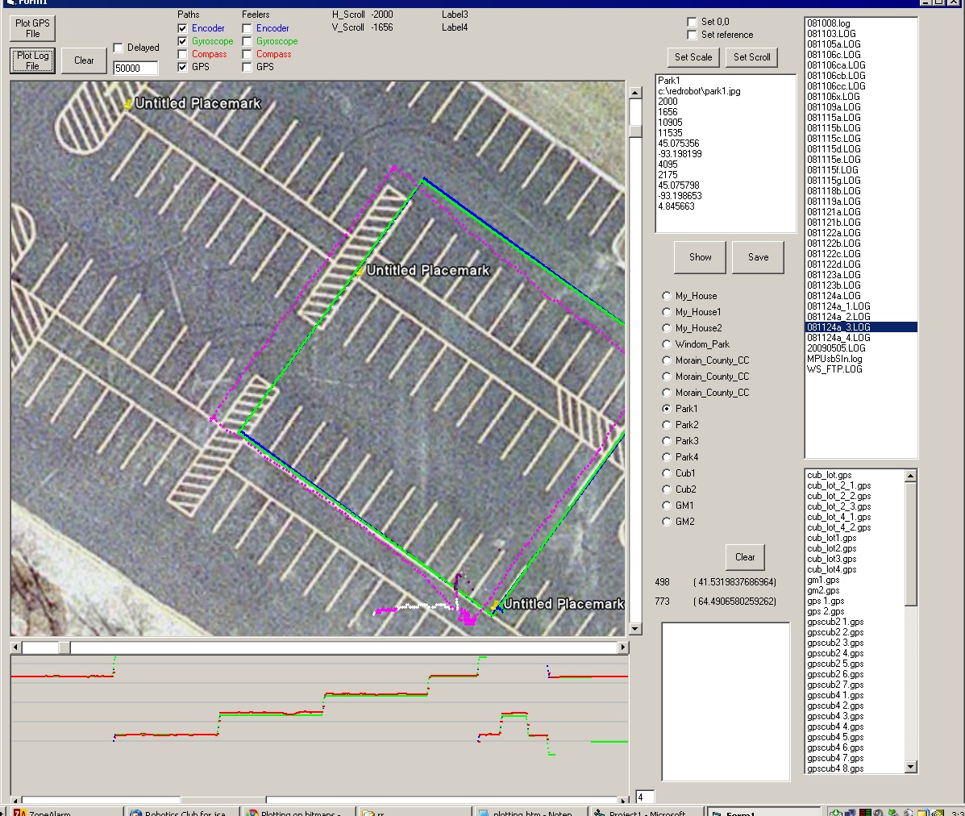This screenshot has width=965, height=816.
Task: Switch to the Chrome 'Plotting on bitmaps' taskbar window
Action: [x=298, y=812]
